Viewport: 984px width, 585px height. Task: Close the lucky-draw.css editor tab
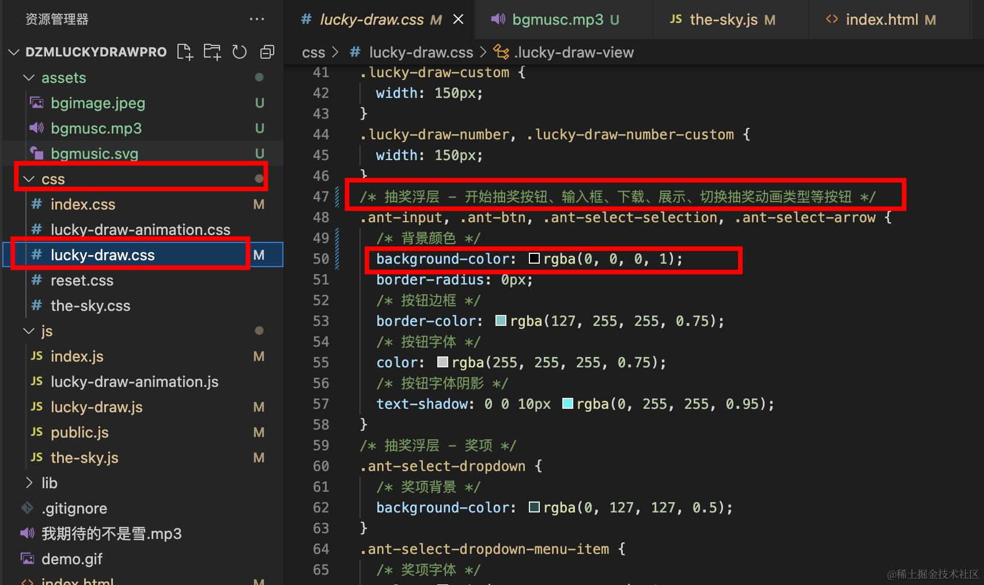tap(459, 19)
